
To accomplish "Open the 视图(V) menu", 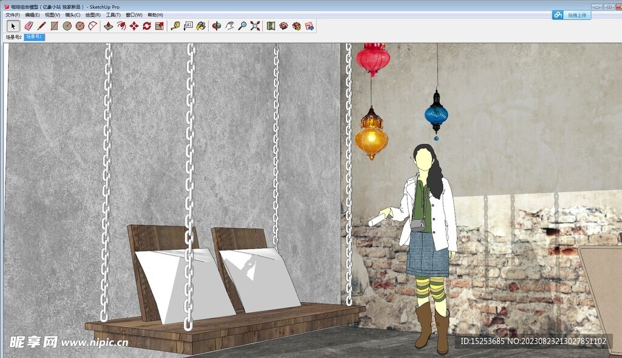I will pyautogui.click(x=52, y=15).
